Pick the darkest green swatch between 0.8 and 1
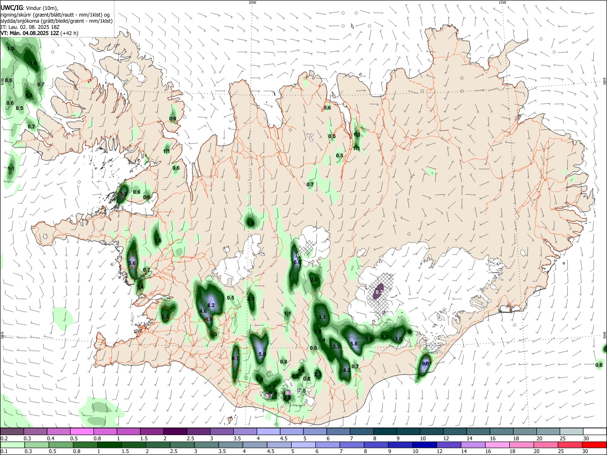This screenshot has width=607, height=455. point(109,445)
